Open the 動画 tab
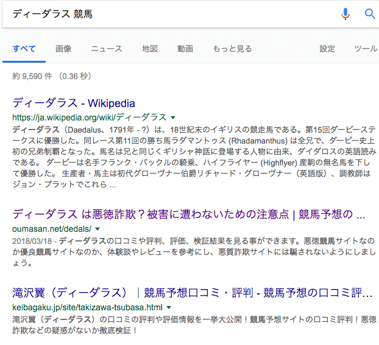 [x=185, y=49]
